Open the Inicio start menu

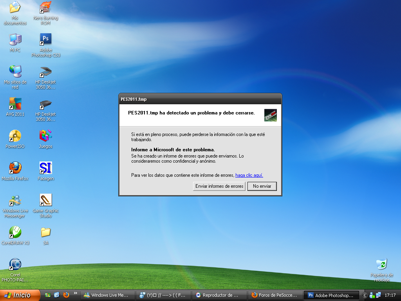[x=20, y=295]
